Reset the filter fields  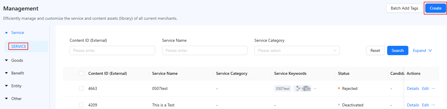pos(375,50)
